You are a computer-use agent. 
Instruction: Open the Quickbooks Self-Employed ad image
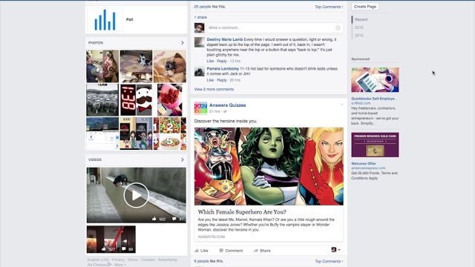click(x=375, y=80)
